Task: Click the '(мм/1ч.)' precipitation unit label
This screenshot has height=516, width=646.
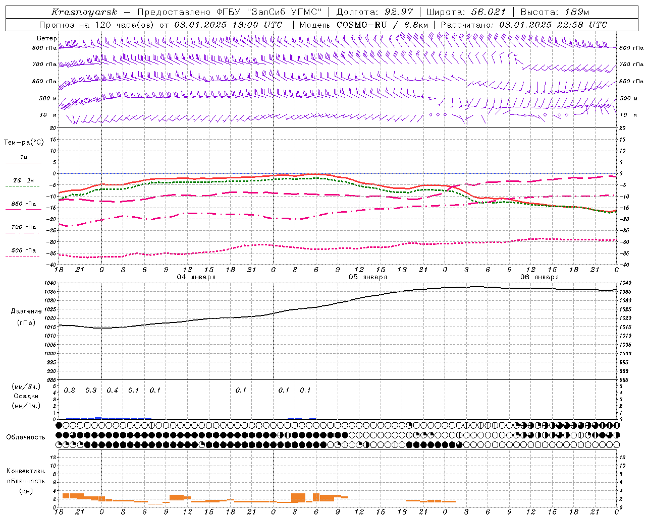Action: point(26,406)
